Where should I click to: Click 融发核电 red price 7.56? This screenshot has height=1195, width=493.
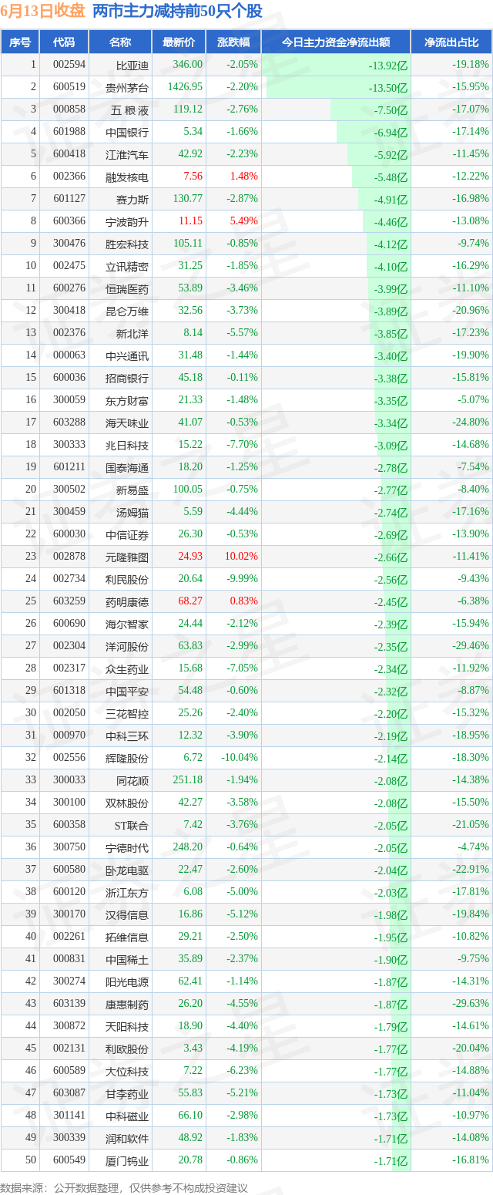pyautogui.click(x=193, y=177)
